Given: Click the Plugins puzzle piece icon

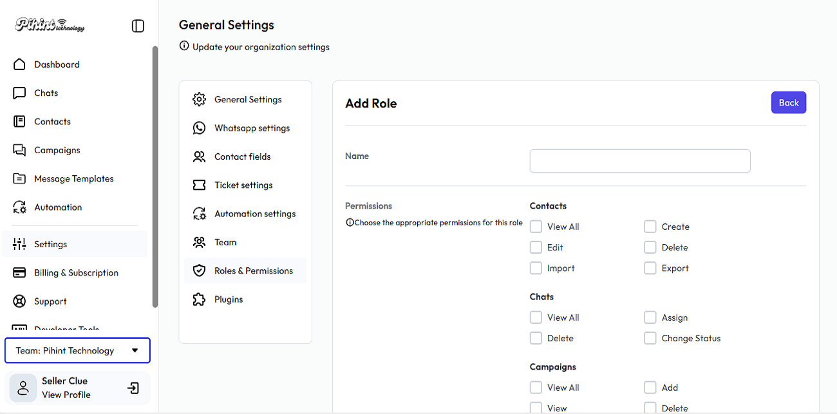Looking at the screenshot, I should (199, 299).
